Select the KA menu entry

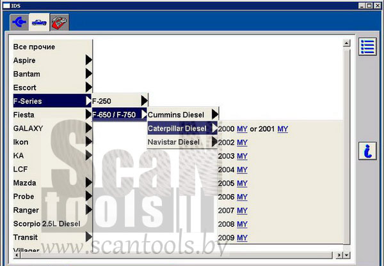[x=52, y=155]
